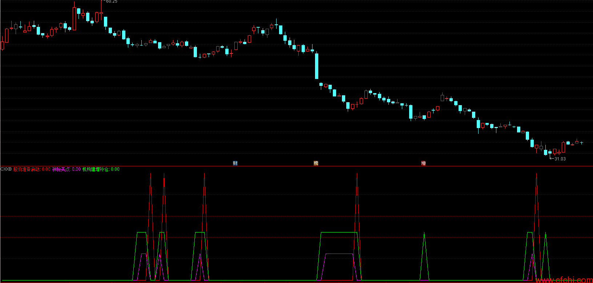593x283 pixels.
Task: Click the red 股价准备启动: 0.00 legend
Action: point(32,169)
